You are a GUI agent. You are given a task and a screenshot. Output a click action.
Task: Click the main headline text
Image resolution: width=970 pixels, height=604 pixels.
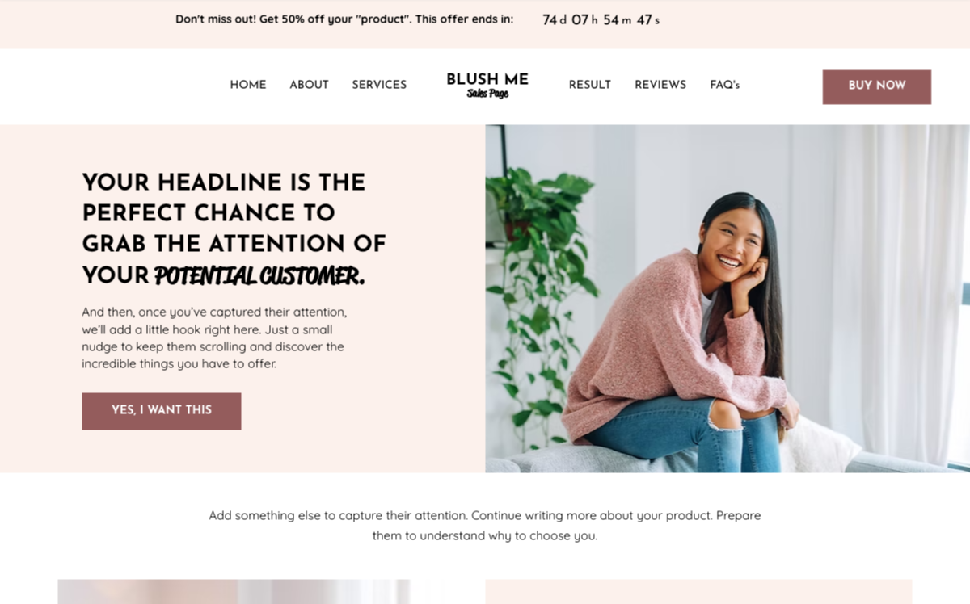click(234, 229)
